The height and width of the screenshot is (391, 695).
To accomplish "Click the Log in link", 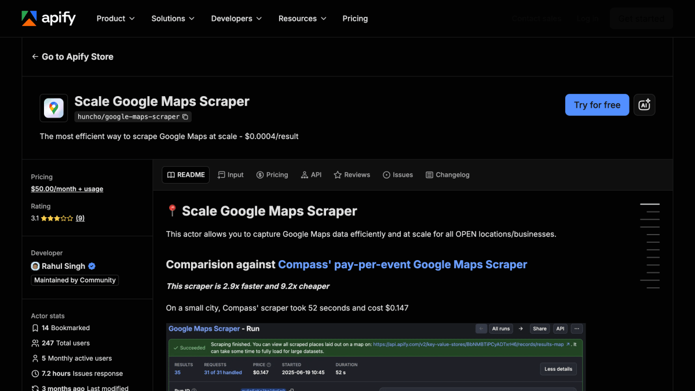I will [x=587, y=19].
